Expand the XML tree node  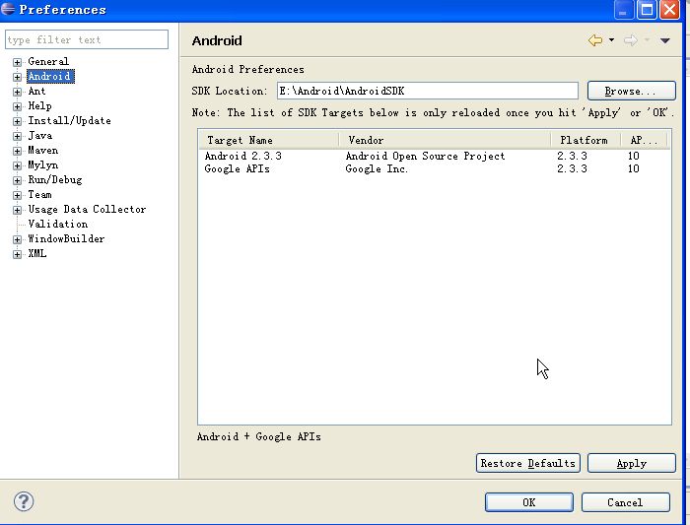17,254
